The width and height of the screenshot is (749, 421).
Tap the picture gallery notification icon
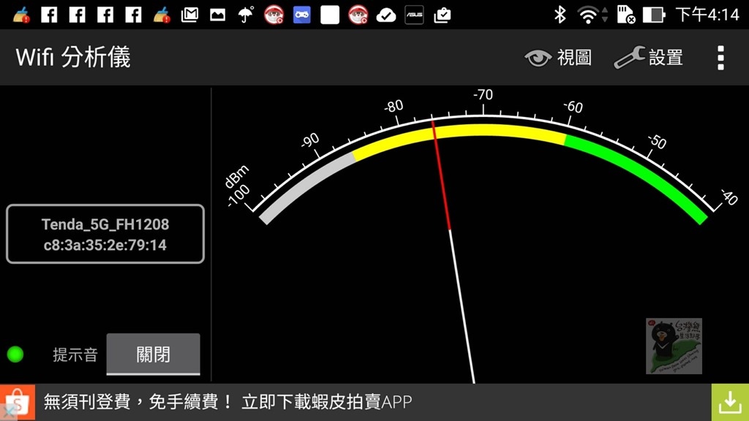pos(217,15)
